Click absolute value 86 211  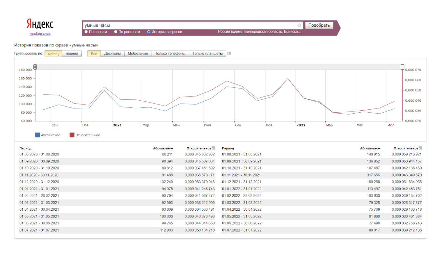coord(167,154)
